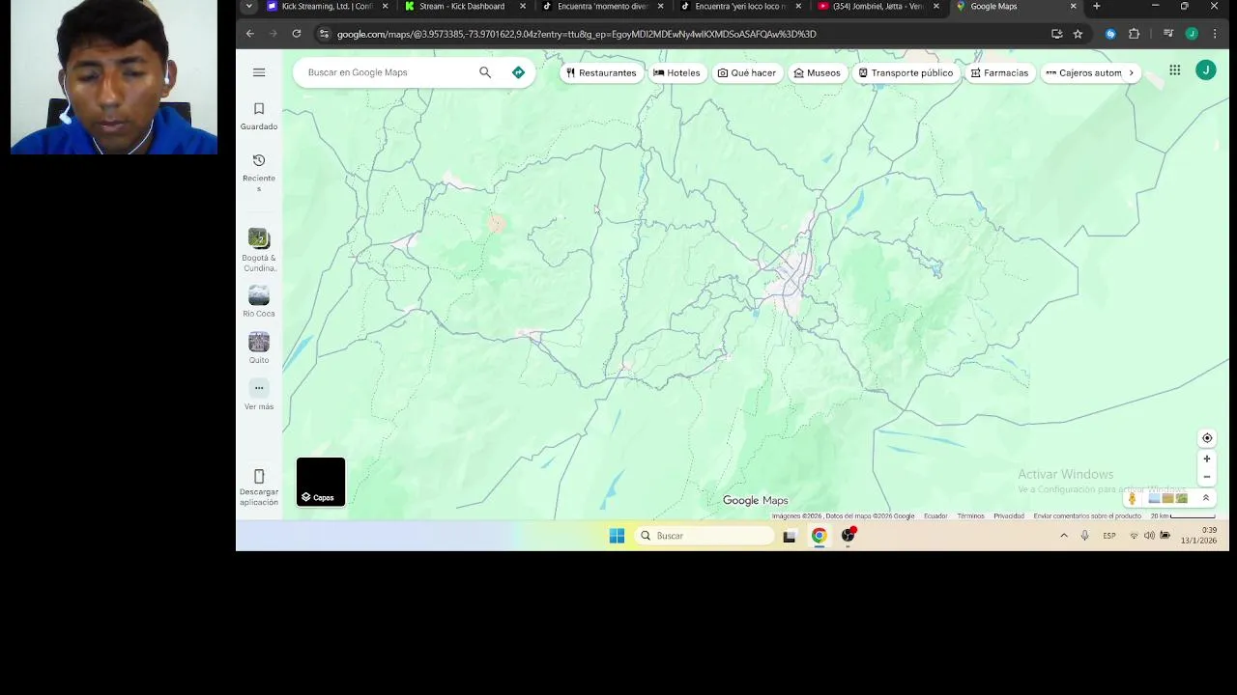Image resolution: width=1237 pixels, height=695 pixels.
Task: Open the browser extensions puzzle icon
Action: click(x=1134, y=34)
